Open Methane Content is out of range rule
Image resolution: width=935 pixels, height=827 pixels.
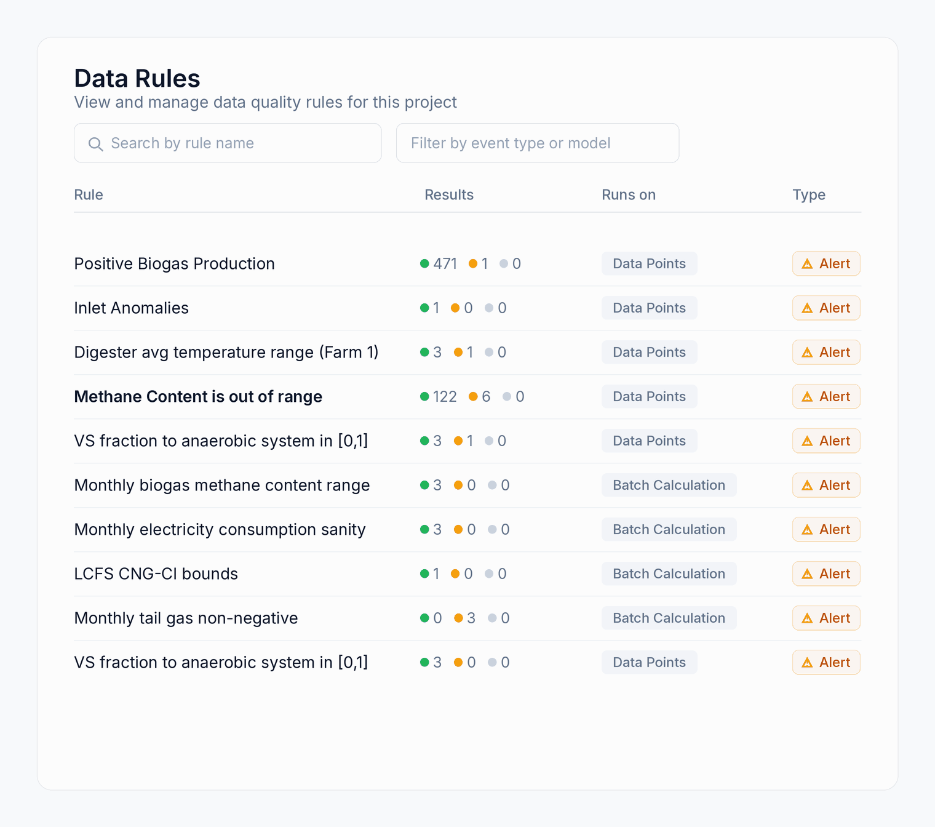coord(198,396)
